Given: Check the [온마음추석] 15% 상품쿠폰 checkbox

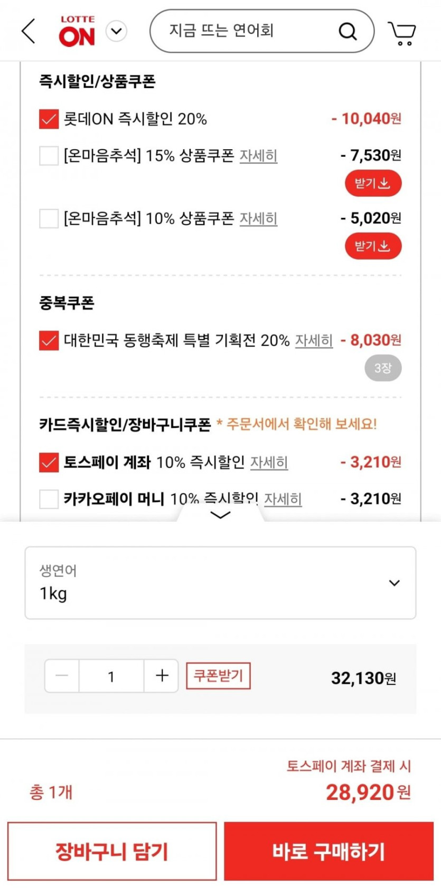Looking at the screenshot, I should pyautogui.click(x=49, y=156).
